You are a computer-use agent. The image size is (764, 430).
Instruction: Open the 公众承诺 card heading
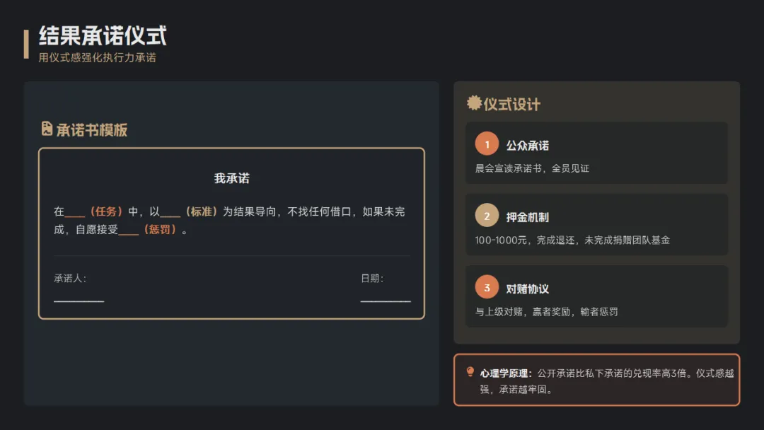pyautogui.click(x=527, y=146)
